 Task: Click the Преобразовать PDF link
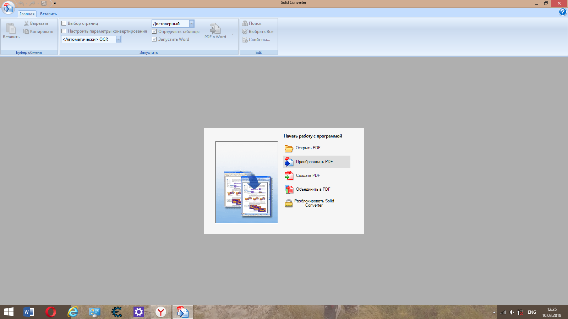pos(315,162)
